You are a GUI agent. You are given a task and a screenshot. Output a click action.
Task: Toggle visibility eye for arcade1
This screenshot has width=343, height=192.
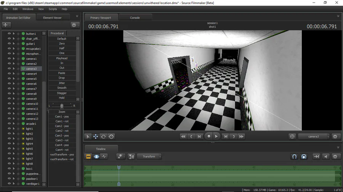point(9,124)
